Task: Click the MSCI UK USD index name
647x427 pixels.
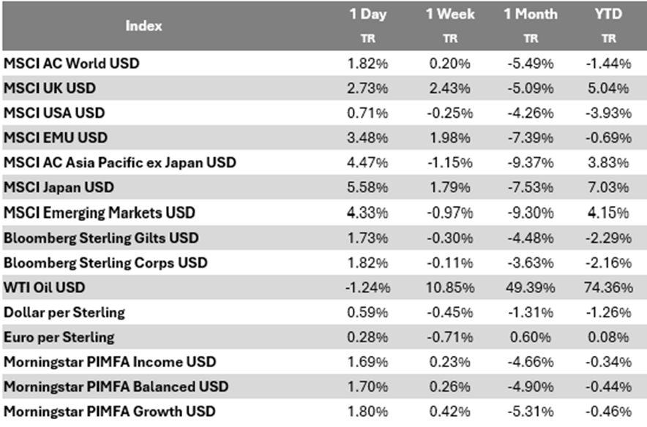Action: click(x=50, y=88)
